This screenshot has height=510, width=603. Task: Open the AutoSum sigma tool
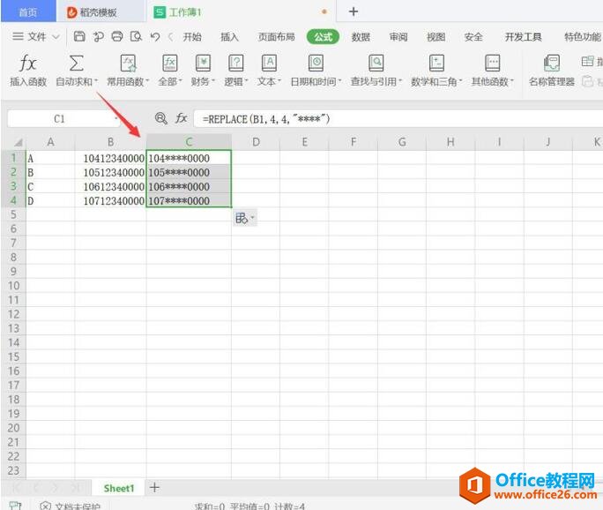pos(76,63)
